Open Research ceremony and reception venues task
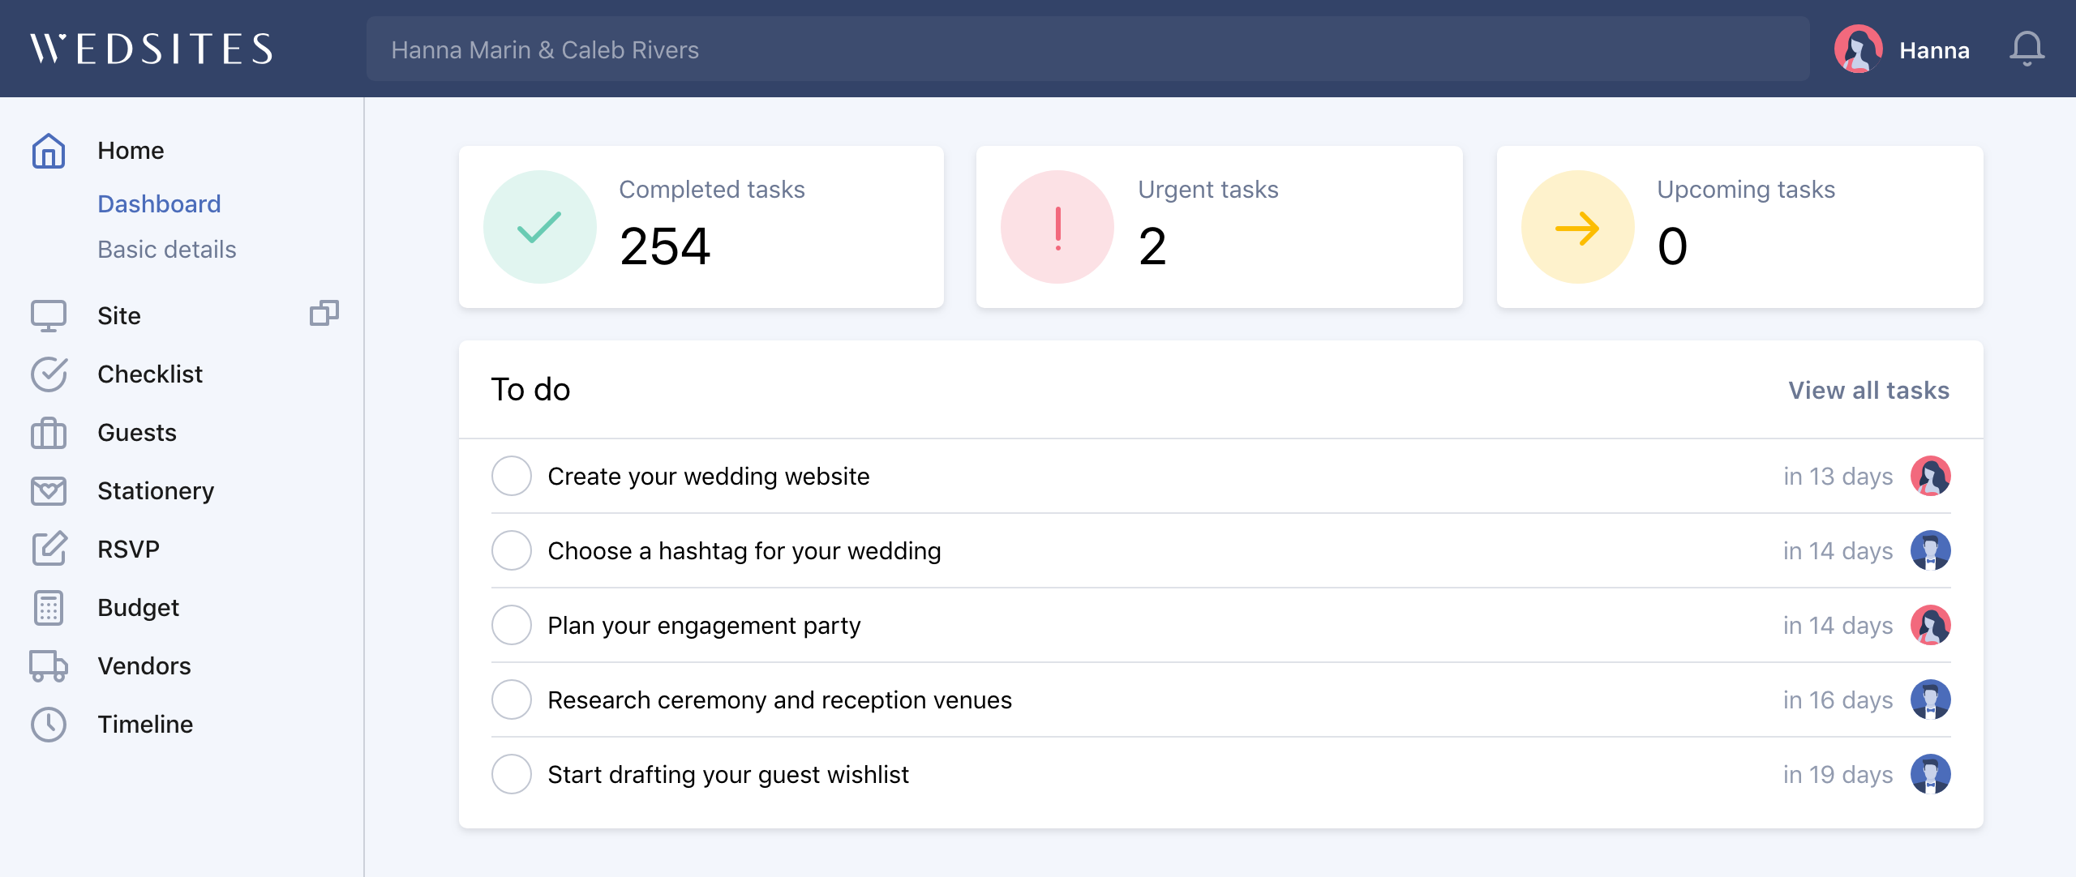The image size is (2076, 877). tap(780, 700)
